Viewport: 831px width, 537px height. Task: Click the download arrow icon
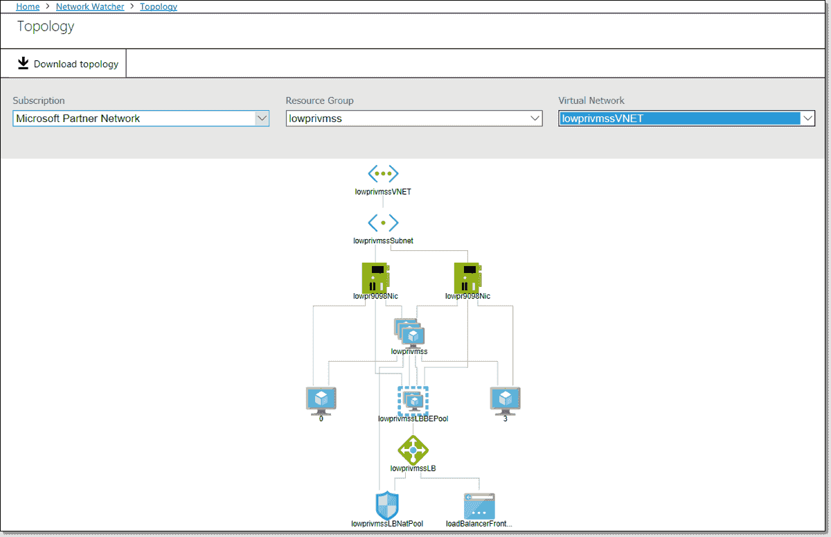24,63
